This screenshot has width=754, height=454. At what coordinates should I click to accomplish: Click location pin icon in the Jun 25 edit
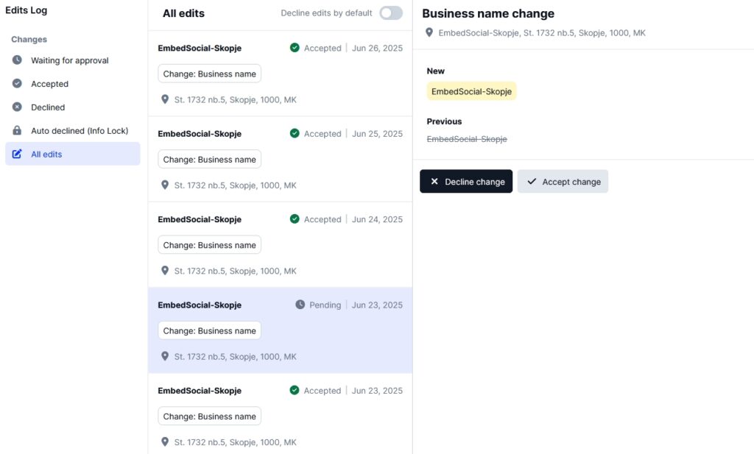pos(165,185)
